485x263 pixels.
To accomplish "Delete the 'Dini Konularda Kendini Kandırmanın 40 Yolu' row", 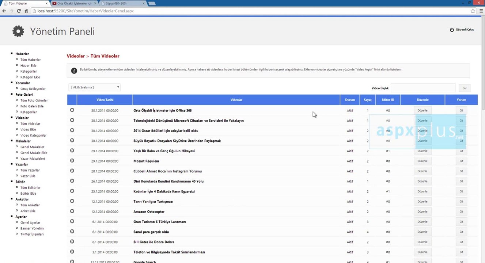I will [72, 181].
